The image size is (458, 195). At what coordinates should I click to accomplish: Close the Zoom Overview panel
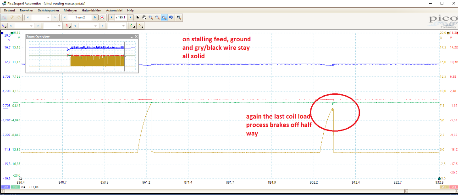point(136,36)
